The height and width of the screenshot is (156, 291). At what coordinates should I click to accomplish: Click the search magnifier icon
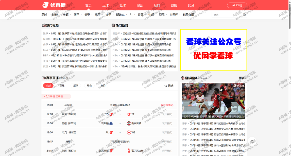click(x=244, y=15)
